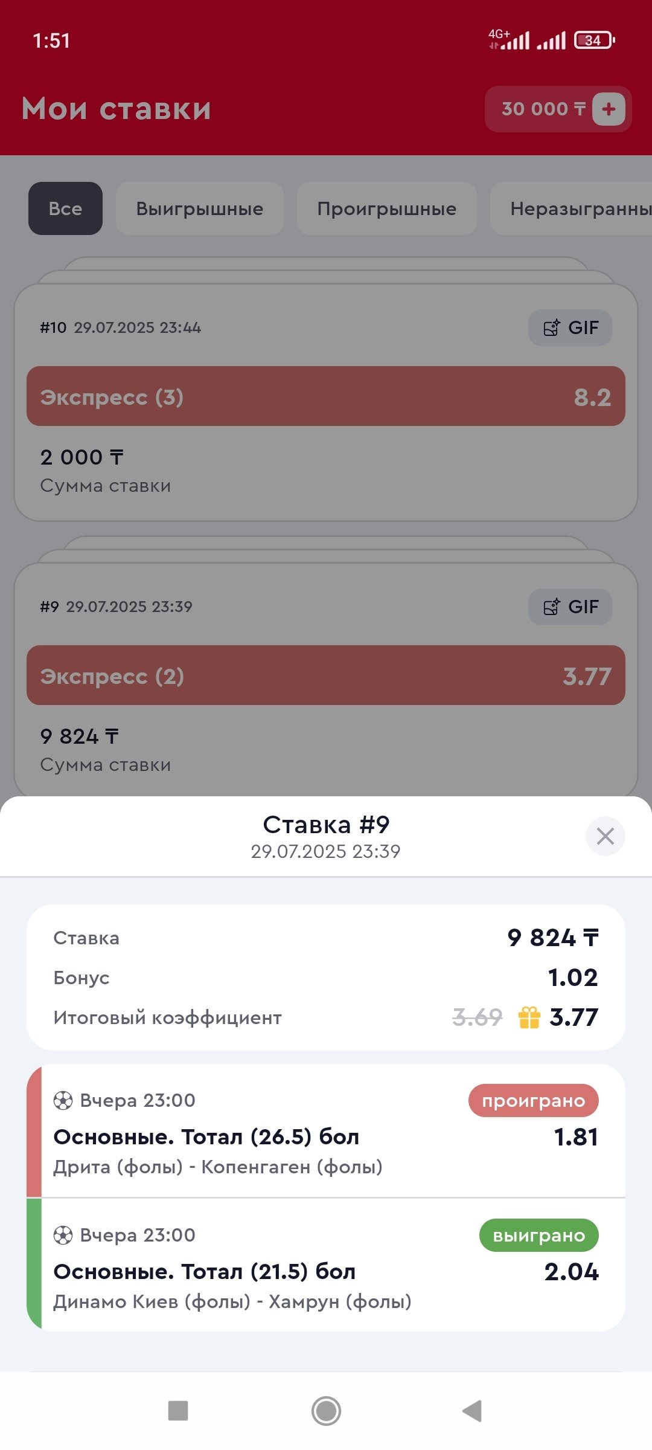This screenshot has width=652, height=1450.
Task: Tap the football icon on Динамо Киев match
Action: [63, 1236]
